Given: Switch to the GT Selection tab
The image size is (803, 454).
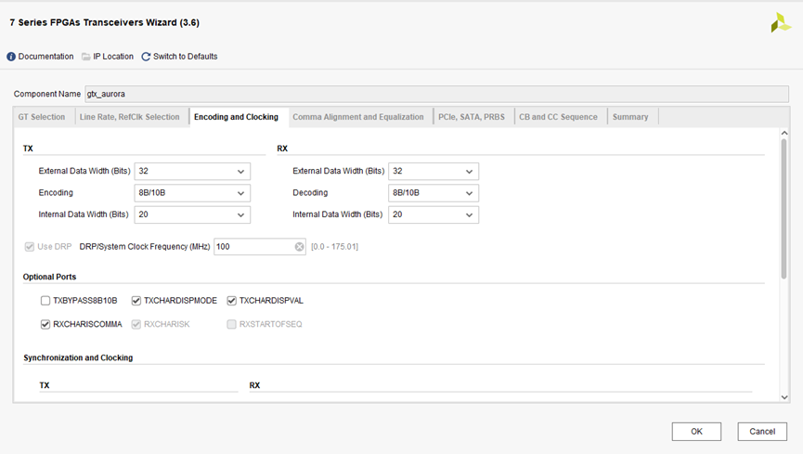Looking at the screenshot, I should 42,117.
